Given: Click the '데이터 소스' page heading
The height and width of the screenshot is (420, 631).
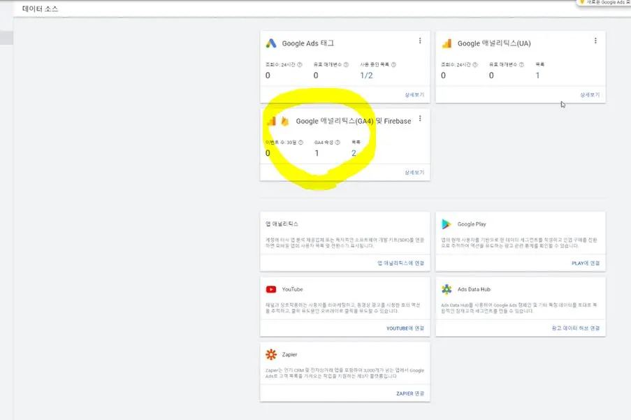Looking at the screenshot, I should click(40, 9).
